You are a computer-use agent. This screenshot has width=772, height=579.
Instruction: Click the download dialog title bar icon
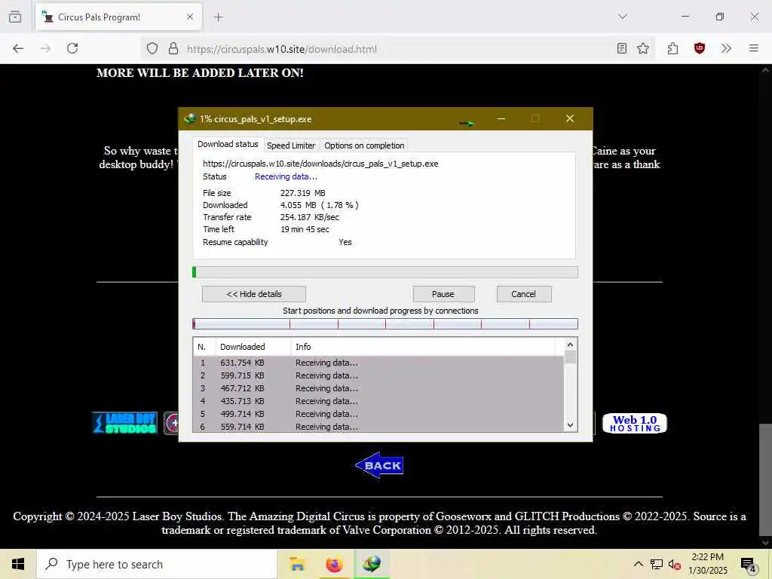[x=189, y=118]
